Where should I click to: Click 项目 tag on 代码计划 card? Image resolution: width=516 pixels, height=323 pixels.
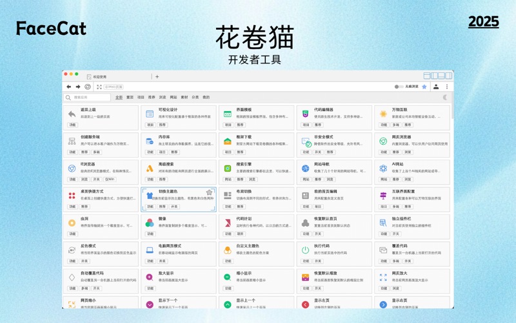[x=240, y=234]
